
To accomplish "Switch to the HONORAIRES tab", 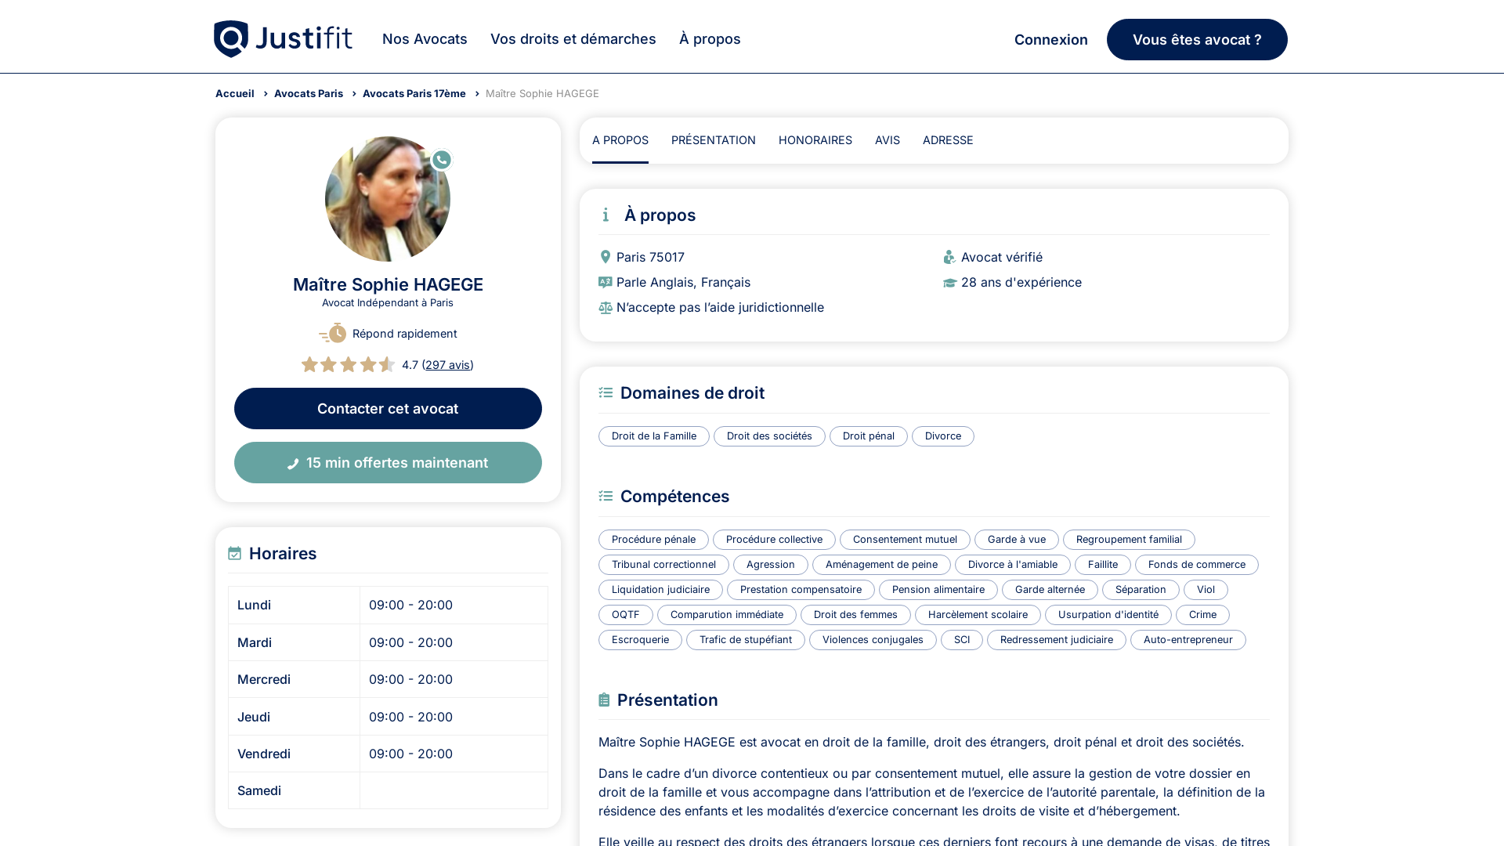I will 815,140.
